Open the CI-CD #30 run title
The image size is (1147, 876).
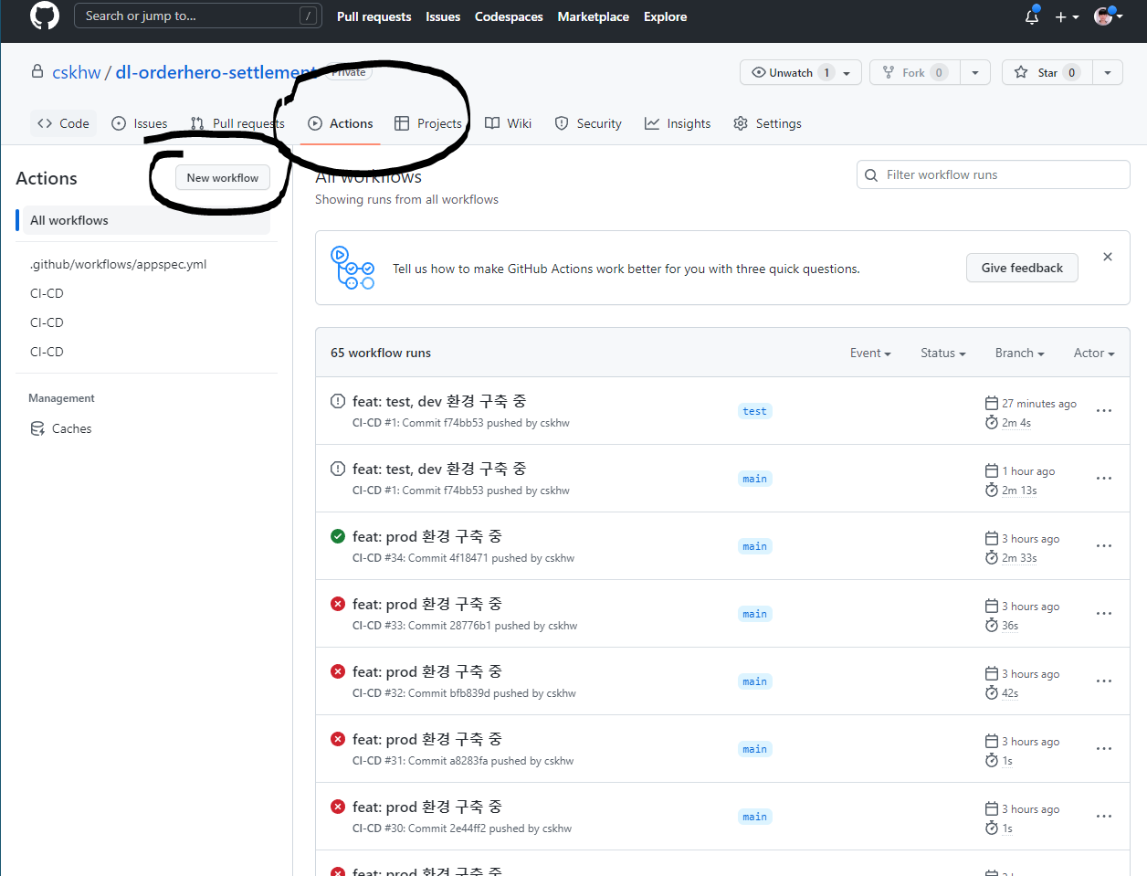click(x=427, y=807)
